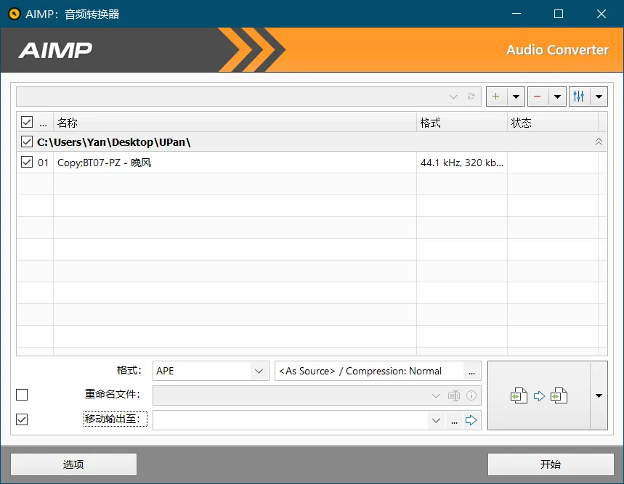This screenshot has height=484, width=624.
Task: Collapse the UPan folder group chevron
Action: point(599,141)
